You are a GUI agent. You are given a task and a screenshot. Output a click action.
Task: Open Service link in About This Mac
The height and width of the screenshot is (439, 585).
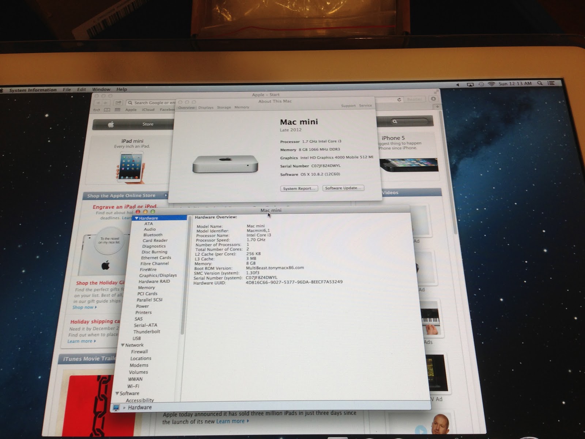[x=365, y=105]
